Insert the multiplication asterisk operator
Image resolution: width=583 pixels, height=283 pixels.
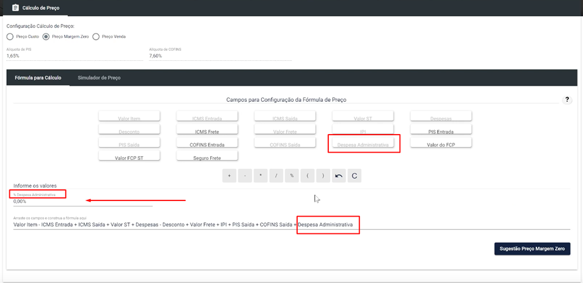point(260,176)
